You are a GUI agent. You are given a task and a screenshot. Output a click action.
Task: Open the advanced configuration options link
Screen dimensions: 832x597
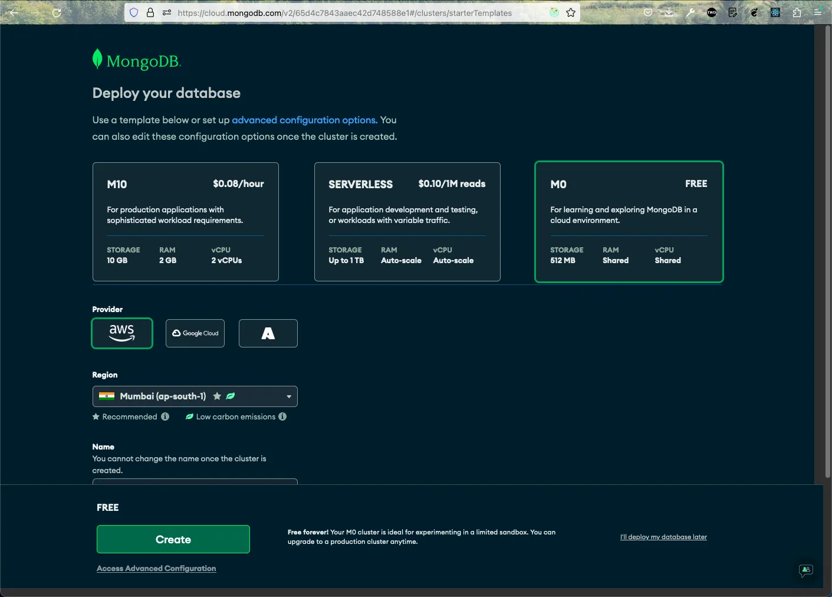click(x=304, y=120)
